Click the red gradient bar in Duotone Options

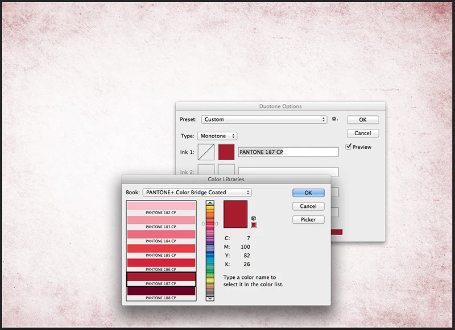click(x=337, y=232)
